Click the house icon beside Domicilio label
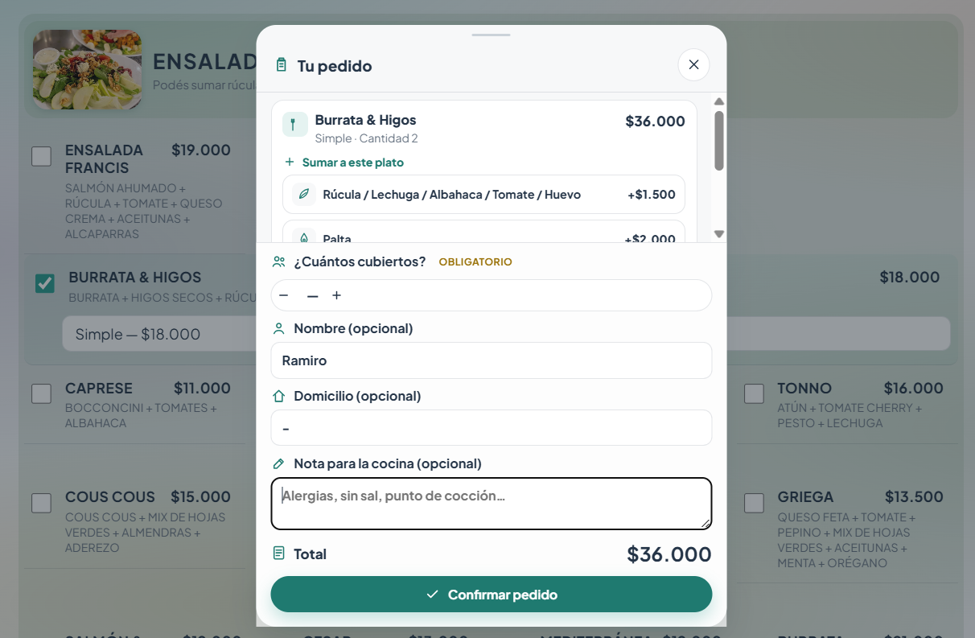This screenshot has width=975, height=638. coord(279,396)
